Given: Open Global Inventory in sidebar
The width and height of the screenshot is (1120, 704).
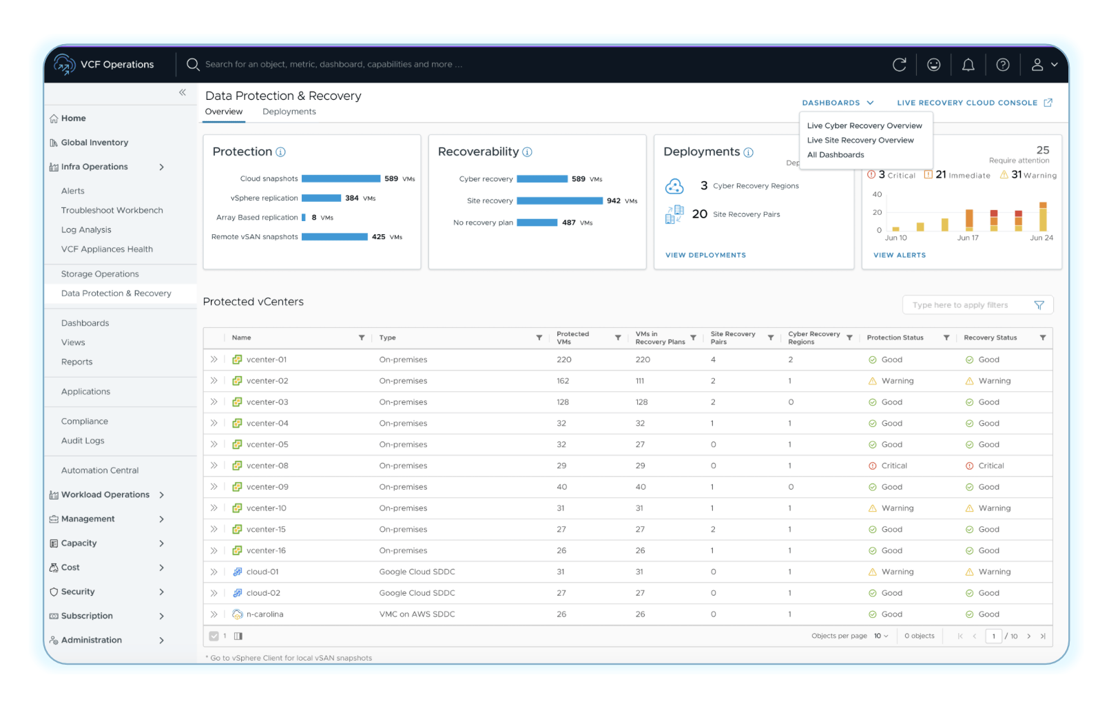Looking at the screenshot, I should point(94,143).
